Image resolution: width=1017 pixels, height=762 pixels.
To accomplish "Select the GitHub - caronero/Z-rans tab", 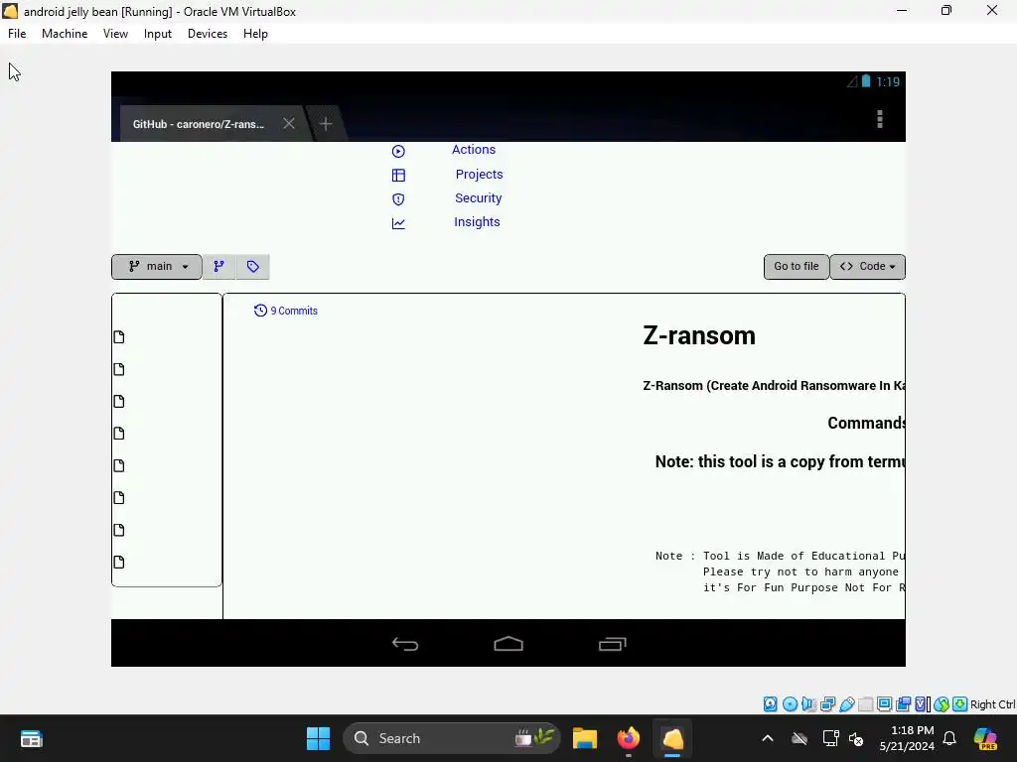I will coord(199,124).
